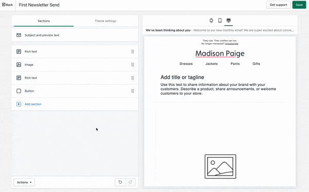Click the 'We've been thinking about you' subject line

point(168,30)
